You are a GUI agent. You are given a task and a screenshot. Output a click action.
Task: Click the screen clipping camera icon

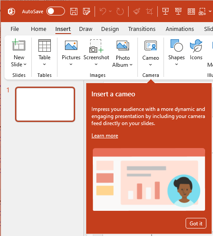click(202, 11)
